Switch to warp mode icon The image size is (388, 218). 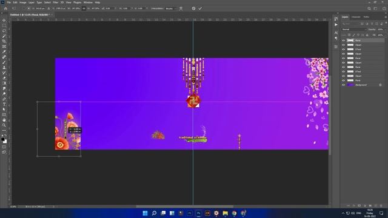(x=181, y=8)
